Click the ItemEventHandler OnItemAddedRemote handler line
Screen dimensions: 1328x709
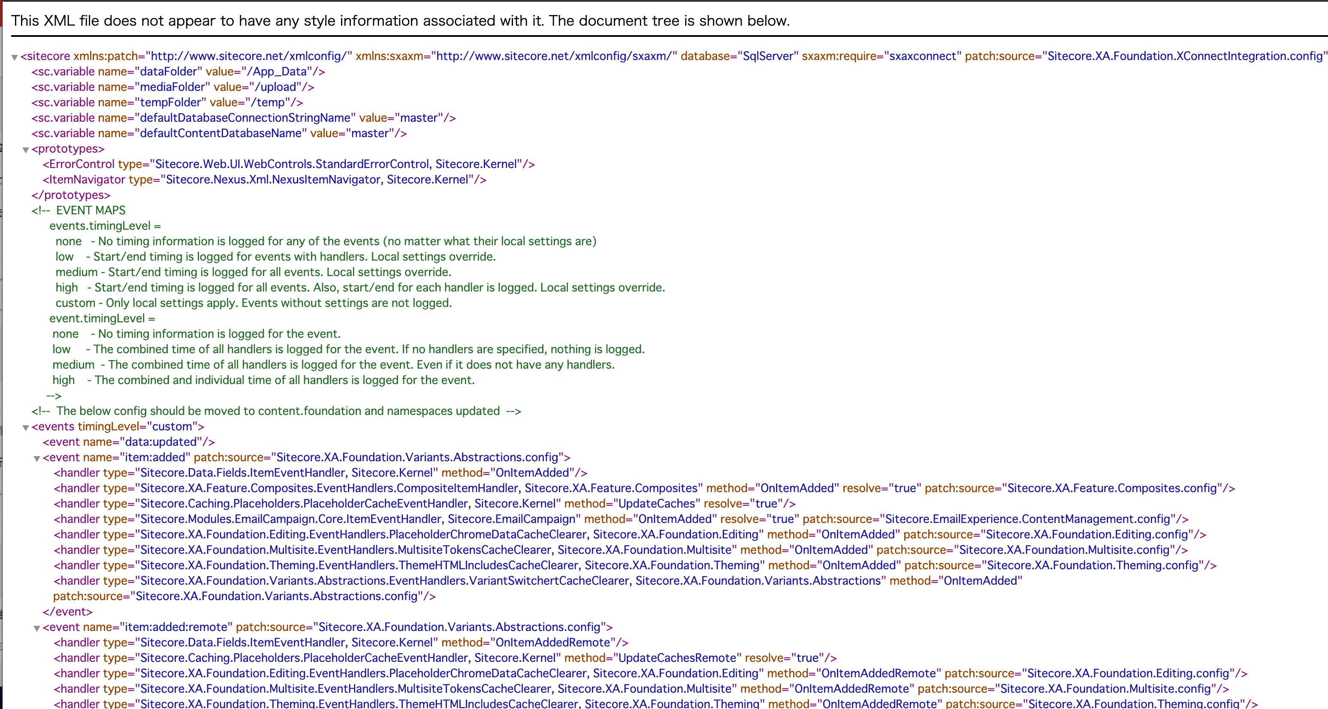tap(341, 643)
